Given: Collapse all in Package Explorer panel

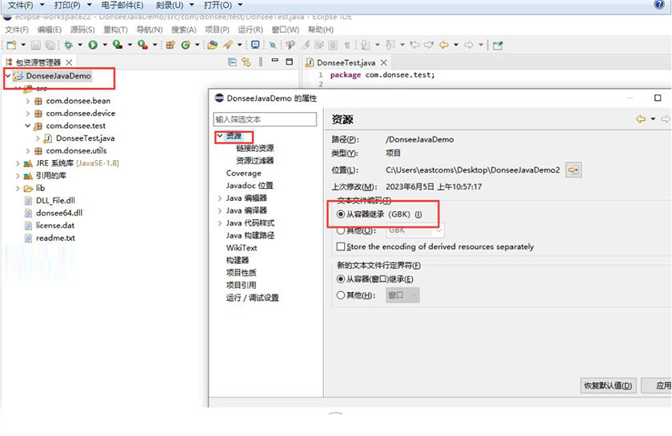Looking at the screenshot, I should pyautogui.click(x=232, y=62).
